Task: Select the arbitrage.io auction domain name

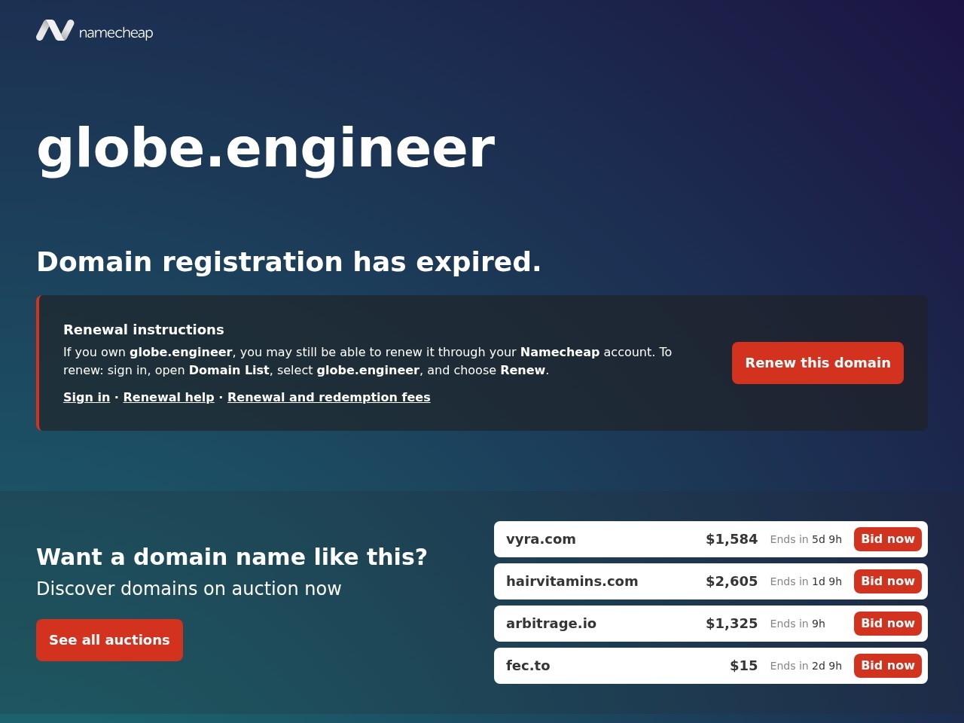Action: coord(551,624)
